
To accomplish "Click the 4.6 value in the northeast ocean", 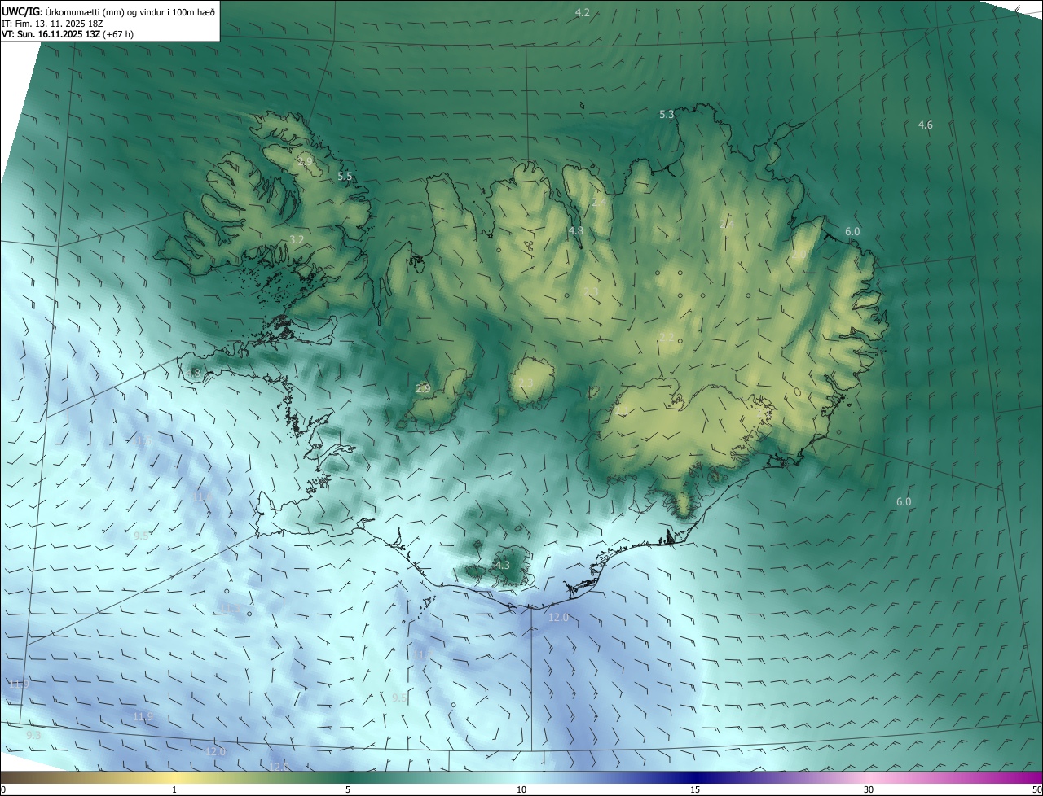I will pyautogui.click(x=926, y=125).
